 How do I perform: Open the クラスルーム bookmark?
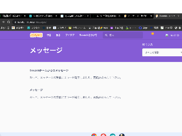point(77,28)
